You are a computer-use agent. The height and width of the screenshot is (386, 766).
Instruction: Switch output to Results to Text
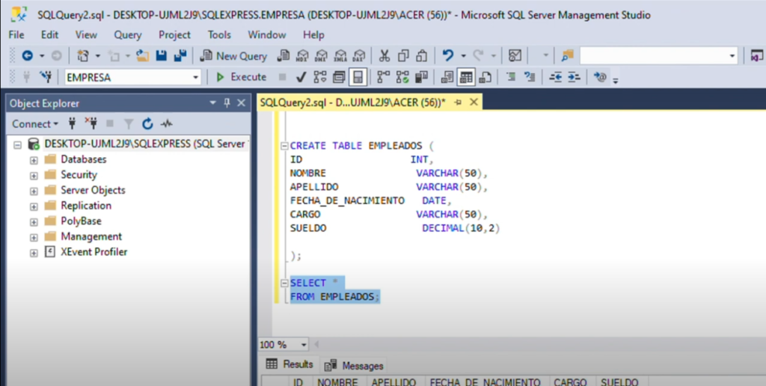click(x=447, y=77)
